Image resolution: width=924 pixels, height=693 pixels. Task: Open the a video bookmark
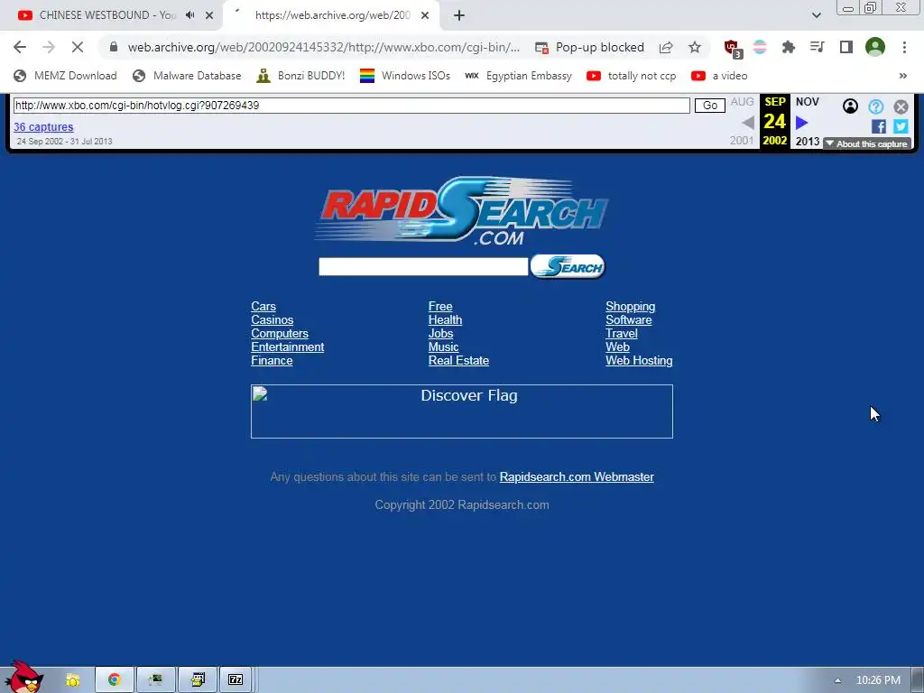coord(719,76)
